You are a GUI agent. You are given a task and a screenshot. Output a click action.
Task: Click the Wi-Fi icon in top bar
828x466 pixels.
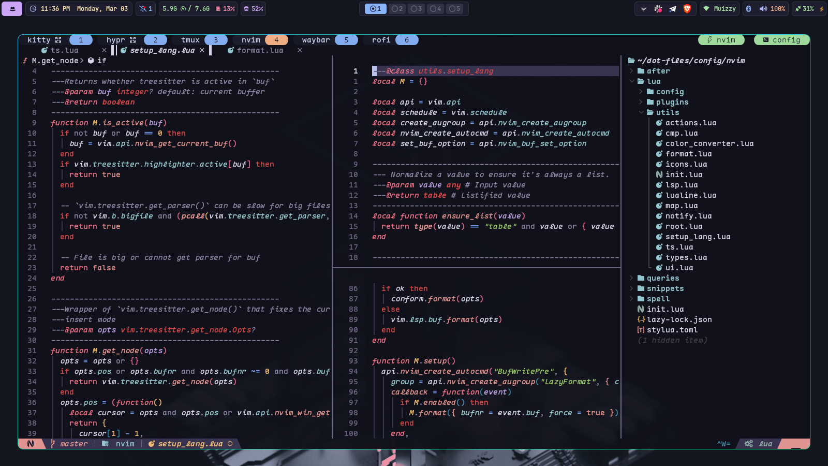point(644,9)
